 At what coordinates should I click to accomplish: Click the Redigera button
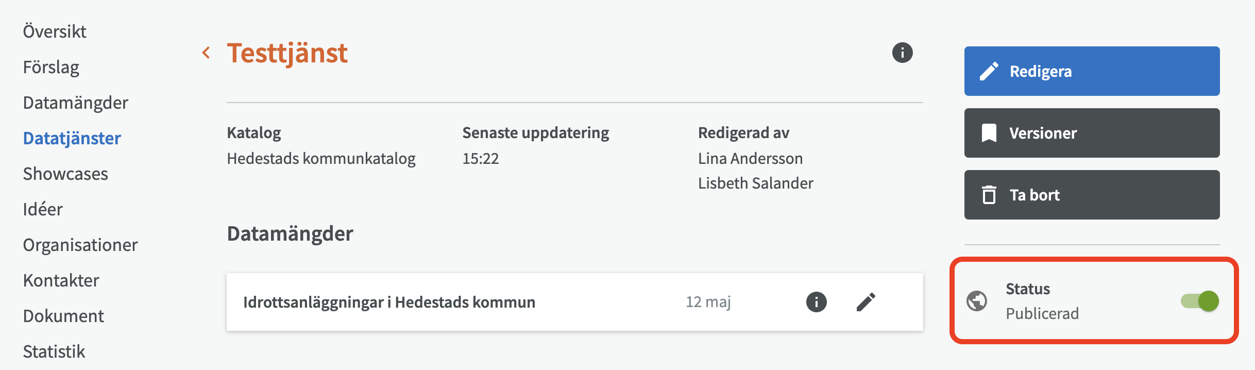tap(1092, 71)
